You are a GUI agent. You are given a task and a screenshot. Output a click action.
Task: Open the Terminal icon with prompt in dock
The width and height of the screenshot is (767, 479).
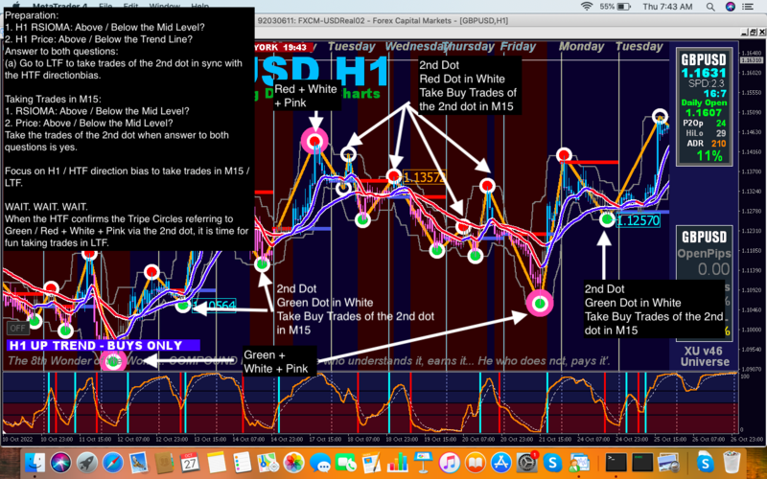point(616,462)
